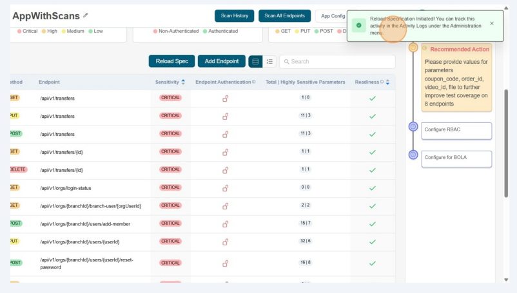Open App Config
517x293 pixels.
click(333, 16)
